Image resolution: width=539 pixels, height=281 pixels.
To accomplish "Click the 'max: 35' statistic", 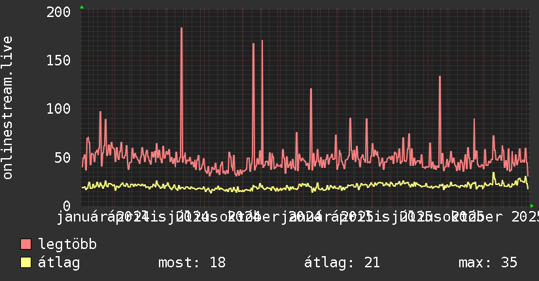I will pyautogui.click(x=488, y=263).
